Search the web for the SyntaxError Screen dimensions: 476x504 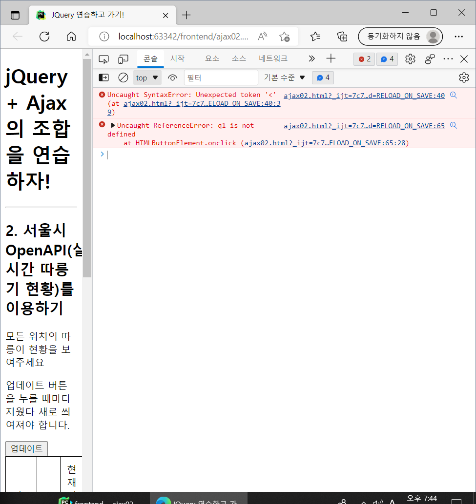453,95
